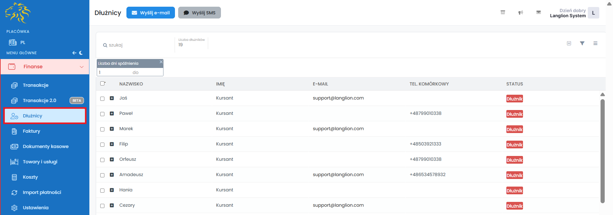This screenshot has width=613, height=215.
Task: Toggle dark mode moon icon in sidebar
Action: (x=81, y=53)
